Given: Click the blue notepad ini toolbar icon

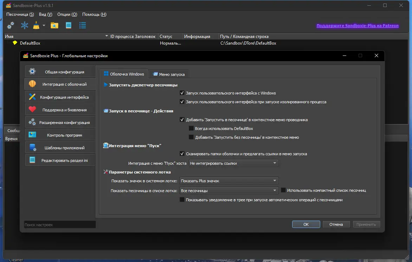Looking at the screenshot, I should pyautogui.click(x=69, y=26).
